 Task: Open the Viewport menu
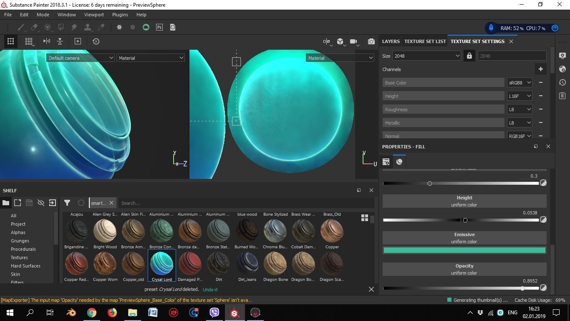click(x=93, y=14)
